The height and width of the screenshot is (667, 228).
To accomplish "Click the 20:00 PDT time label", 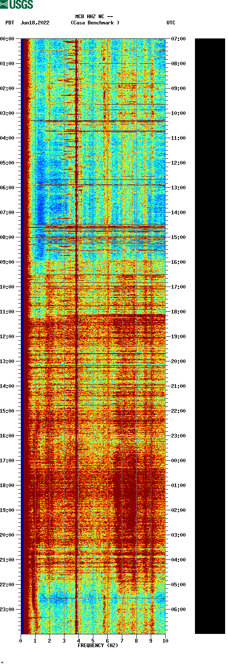I will click(7, 535).
